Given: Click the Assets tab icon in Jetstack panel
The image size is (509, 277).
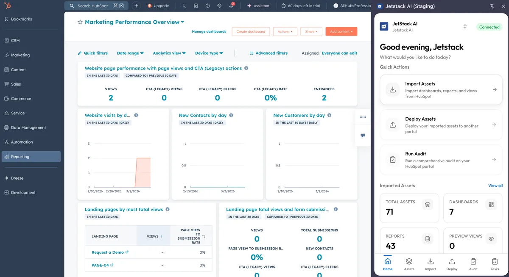Looking at the screenshot, I should click(409, 263).
